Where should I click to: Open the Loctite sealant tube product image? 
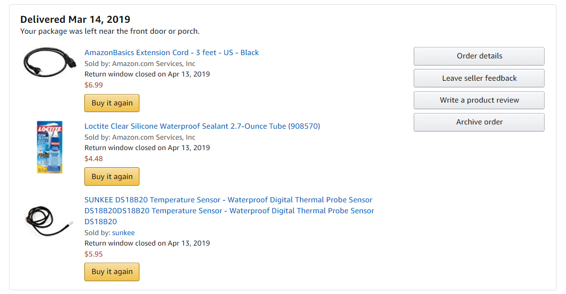50,147
